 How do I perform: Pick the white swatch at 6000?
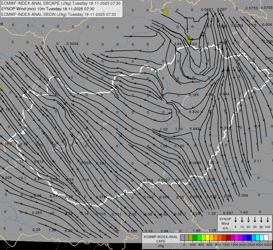tap(266, 238)
